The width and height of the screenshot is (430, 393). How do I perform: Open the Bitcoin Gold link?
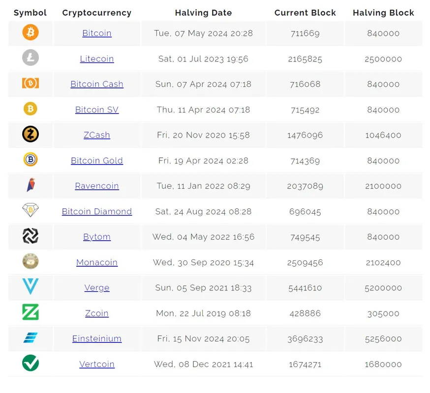[x=97, y=161]
